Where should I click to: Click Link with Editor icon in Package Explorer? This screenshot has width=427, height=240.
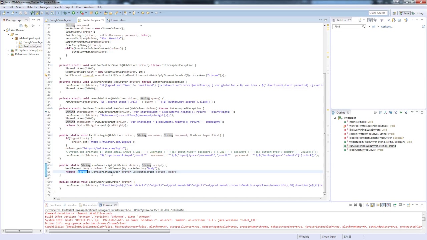tap(26, 26)
